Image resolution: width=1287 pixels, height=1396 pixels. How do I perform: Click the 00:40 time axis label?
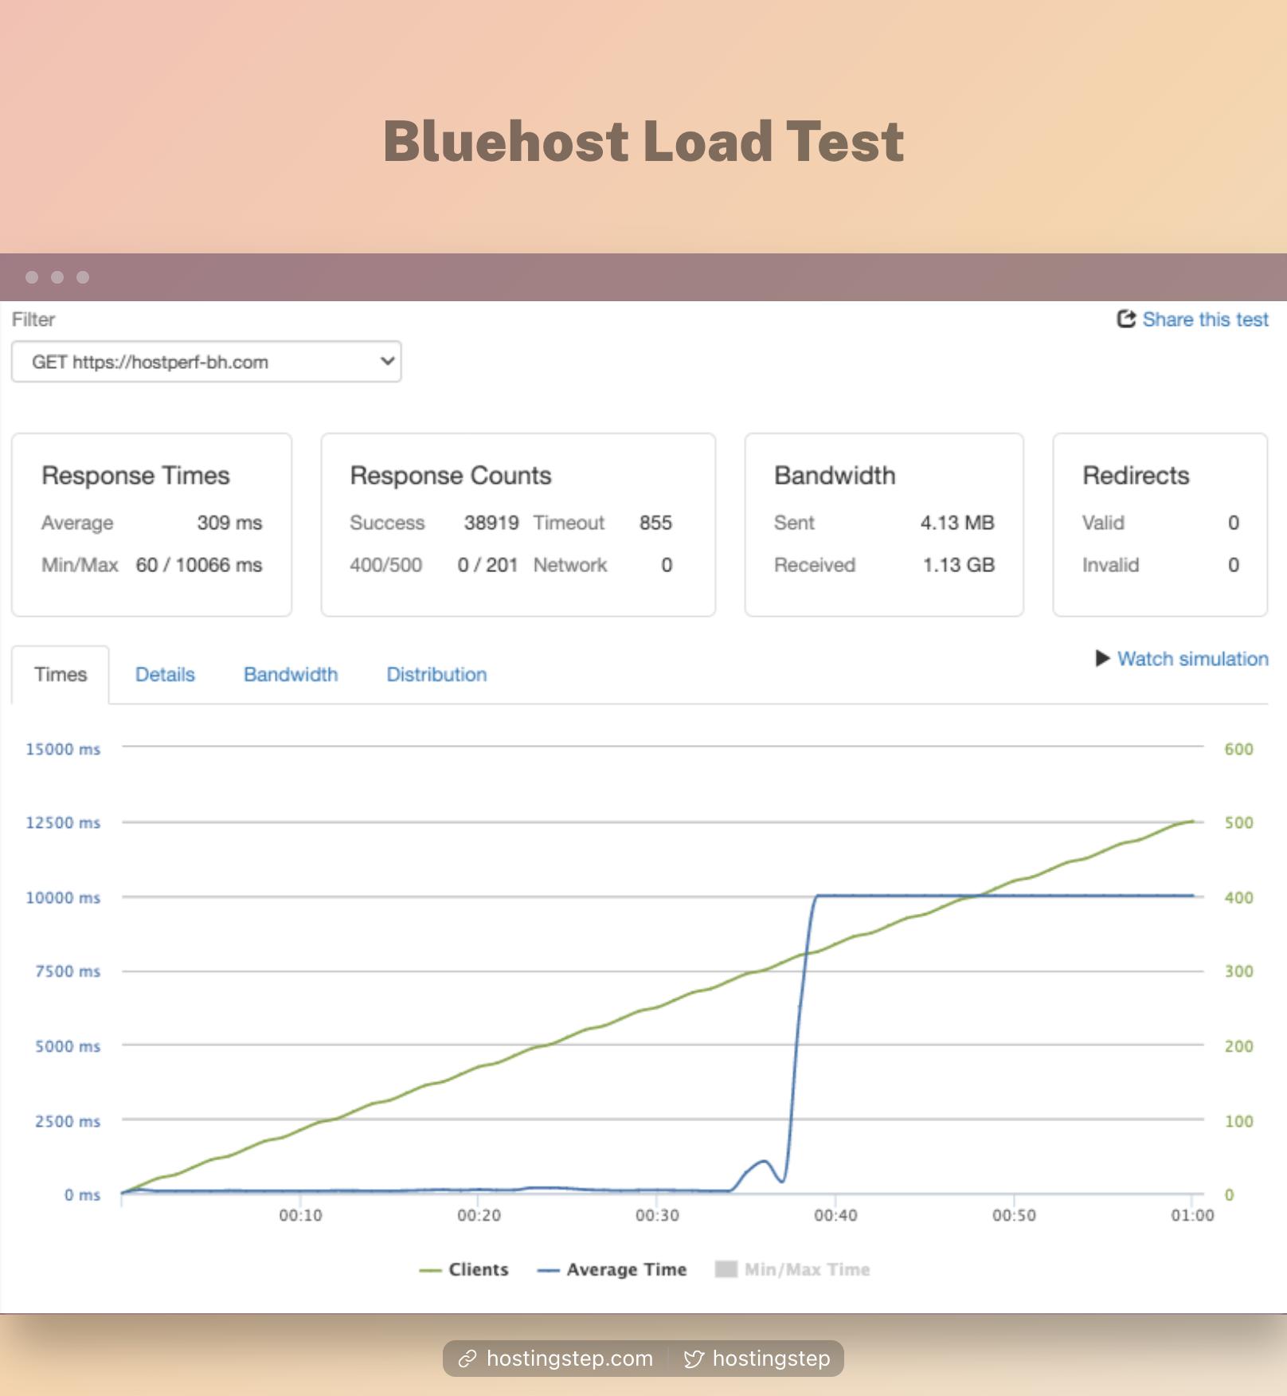(x=835, y=1215)
